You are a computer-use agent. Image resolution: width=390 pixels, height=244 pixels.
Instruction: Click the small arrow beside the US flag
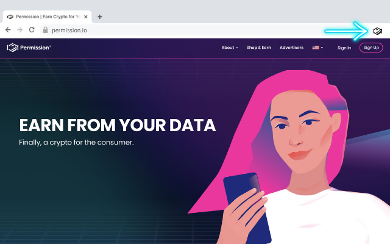click(322, 48)
